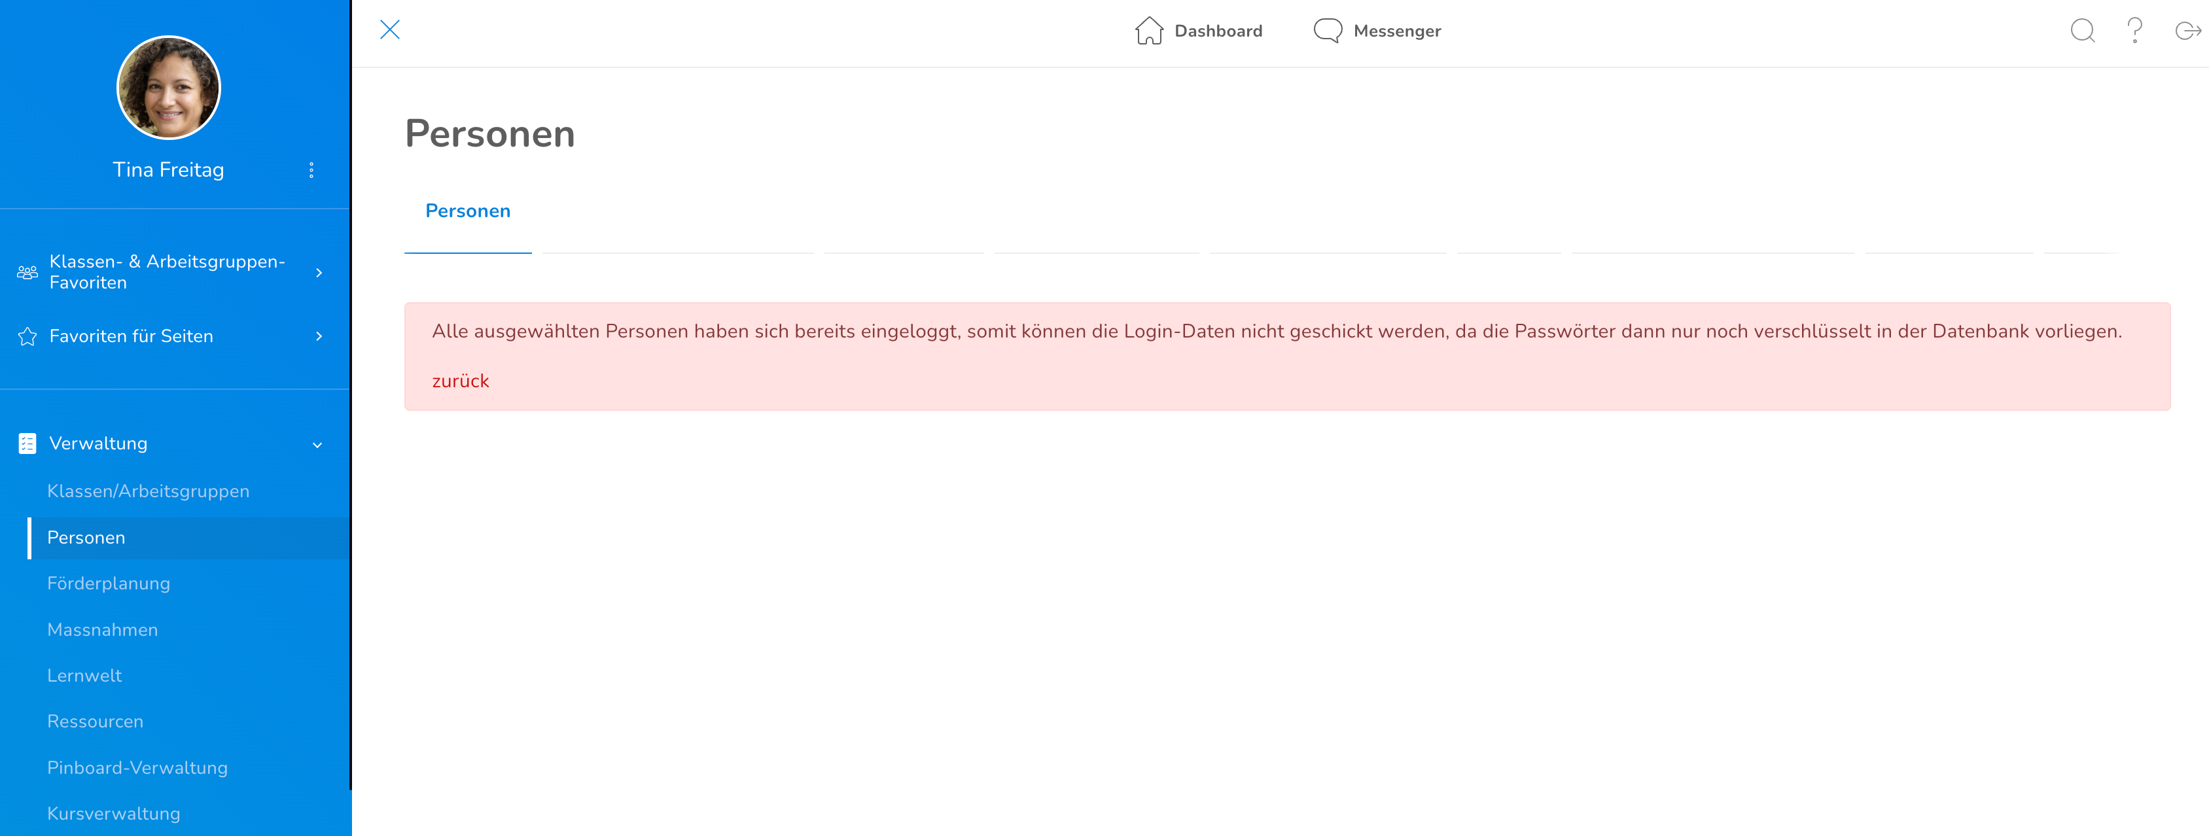Open Klassen/Arbeitsgruppen in sidebar

click(x=149, y=491)
